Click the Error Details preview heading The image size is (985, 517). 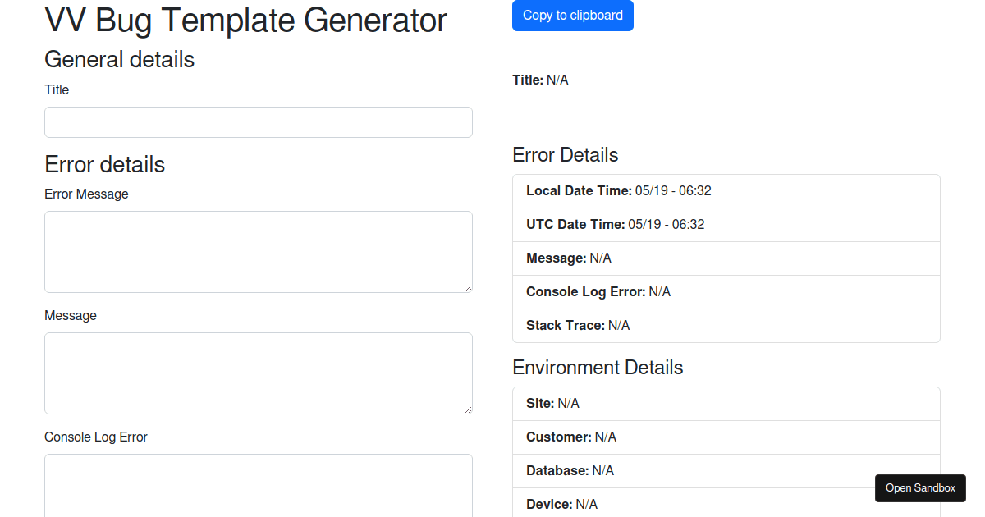(x=566, y=155)
